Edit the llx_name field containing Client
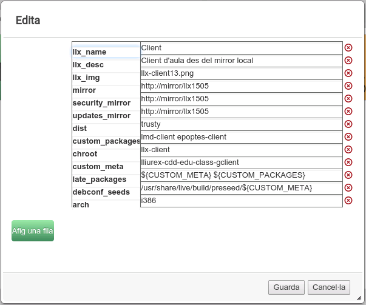The width and height of the screenshot is (366, 305). click(241, 48)
